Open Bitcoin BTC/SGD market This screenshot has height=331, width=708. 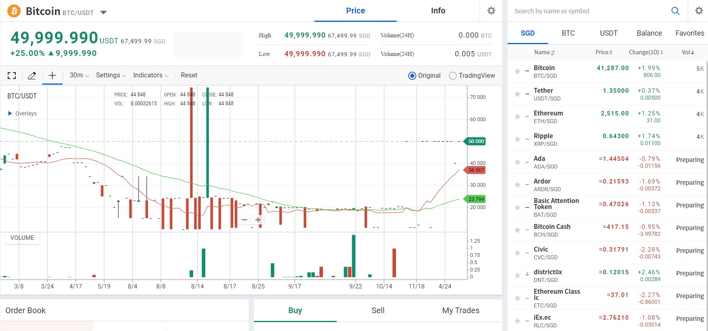(x=607, y=71)
